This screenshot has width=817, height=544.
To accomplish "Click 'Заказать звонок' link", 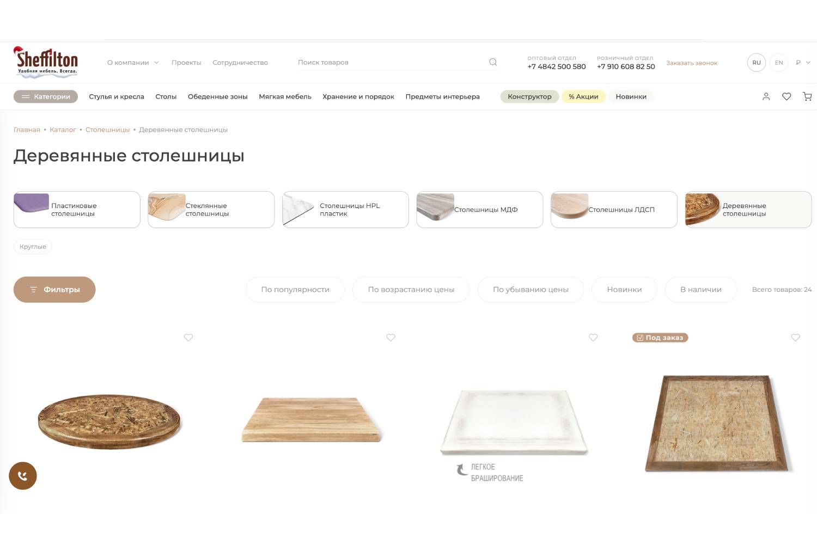I will pos(692,63).
